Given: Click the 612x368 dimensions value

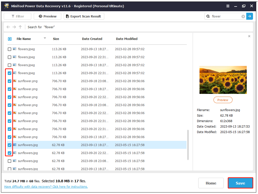Looking at the screenshot, I should coord(226,121).
